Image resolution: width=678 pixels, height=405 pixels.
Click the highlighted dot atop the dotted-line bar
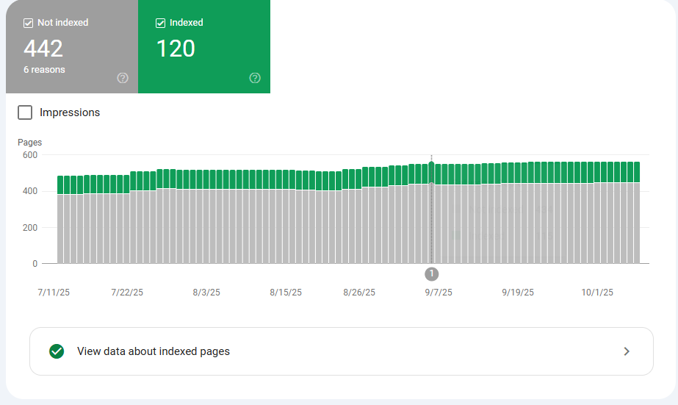[431, 164]
